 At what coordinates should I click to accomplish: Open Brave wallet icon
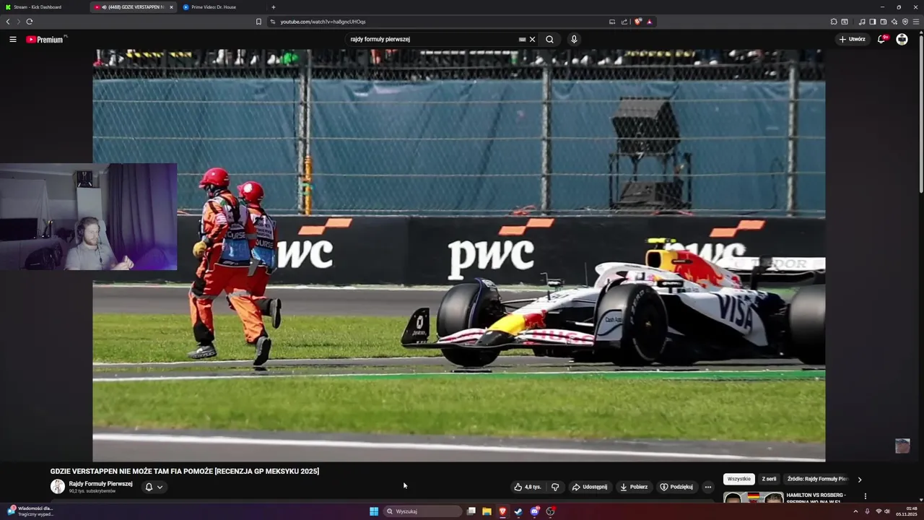884,22
